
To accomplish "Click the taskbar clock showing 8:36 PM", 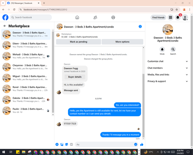I will [x=180, y=152].
